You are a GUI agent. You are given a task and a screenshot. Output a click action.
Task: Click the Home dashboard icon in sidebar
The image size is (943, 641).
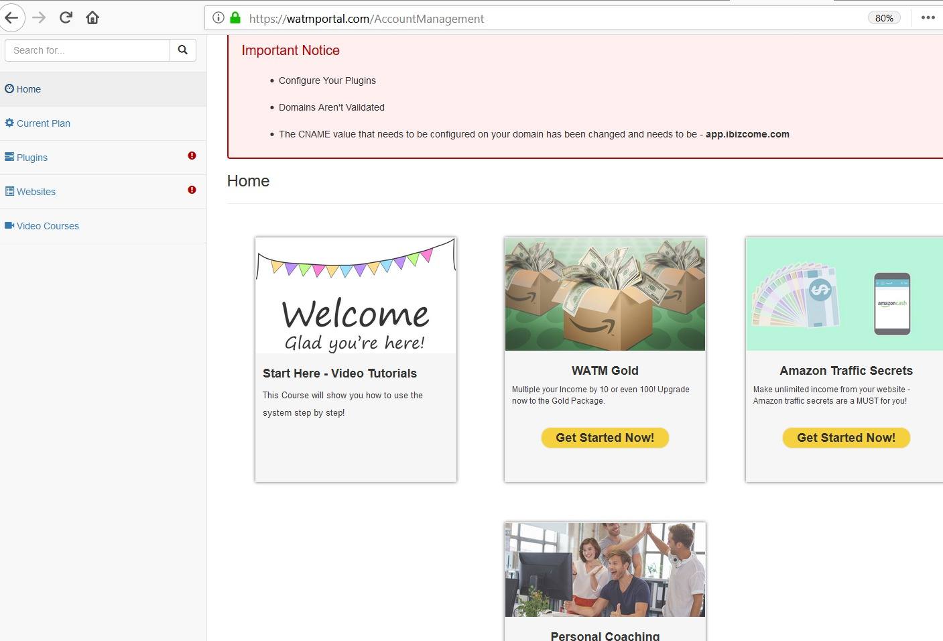pos(9,89)
